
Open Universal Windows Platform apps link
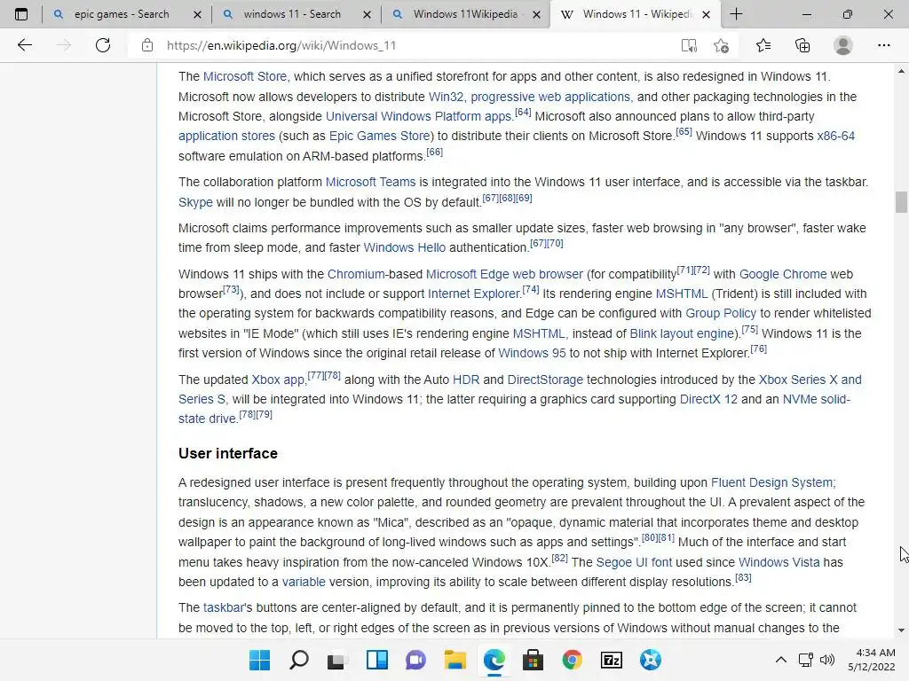[x=419, y=116]
